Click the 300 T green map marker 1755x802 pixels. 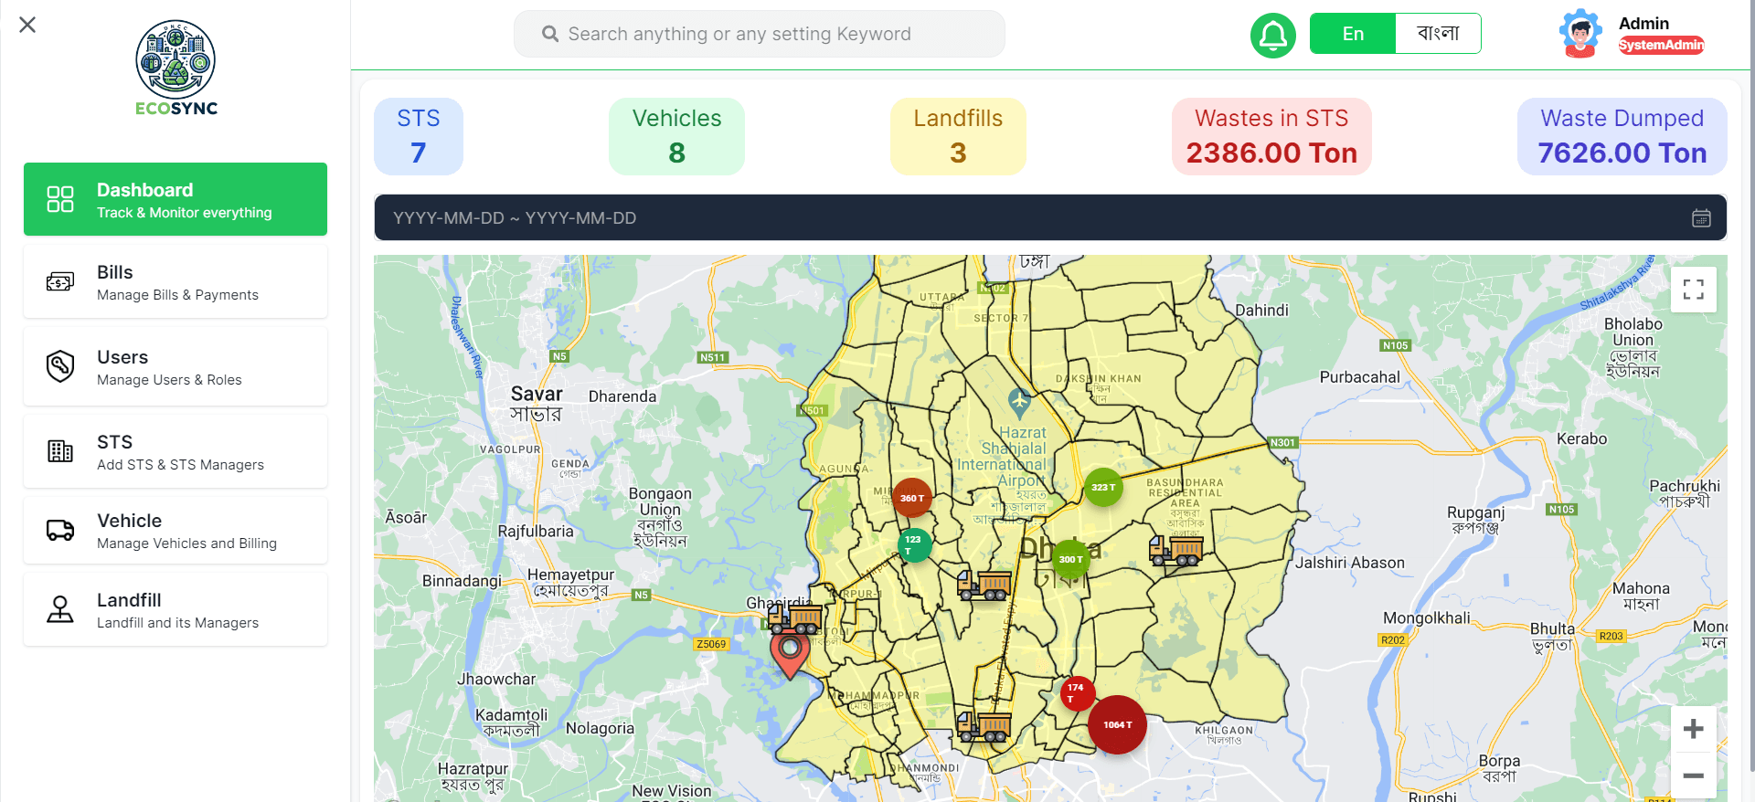pos(1070,559)
